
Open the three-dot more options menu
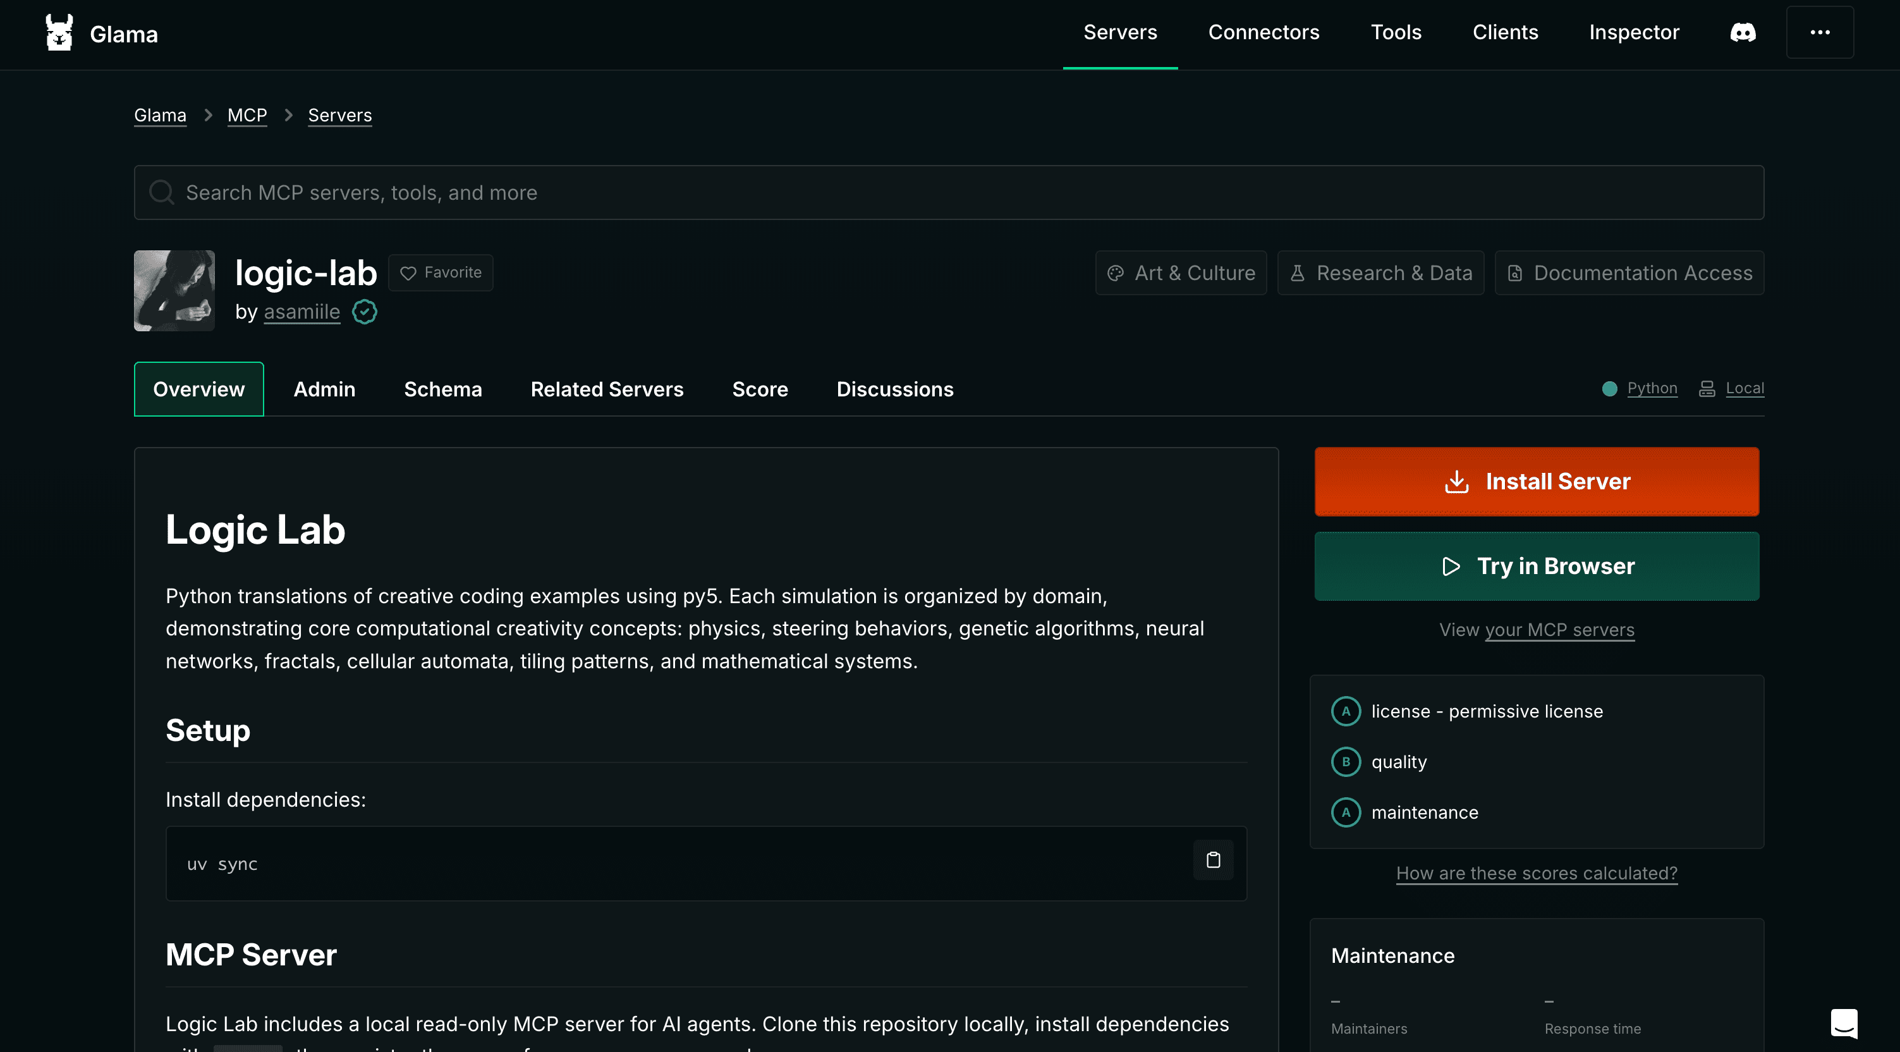[x=1820, y=32]
